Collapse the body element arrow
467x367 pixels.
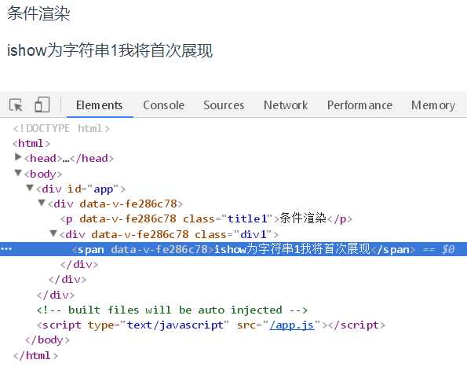pyautogui.click(x=18, y=173)
